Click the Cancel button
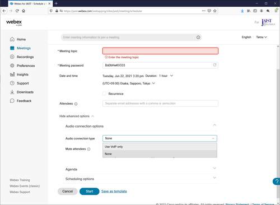280x205 pixels. tap(67, 191)
